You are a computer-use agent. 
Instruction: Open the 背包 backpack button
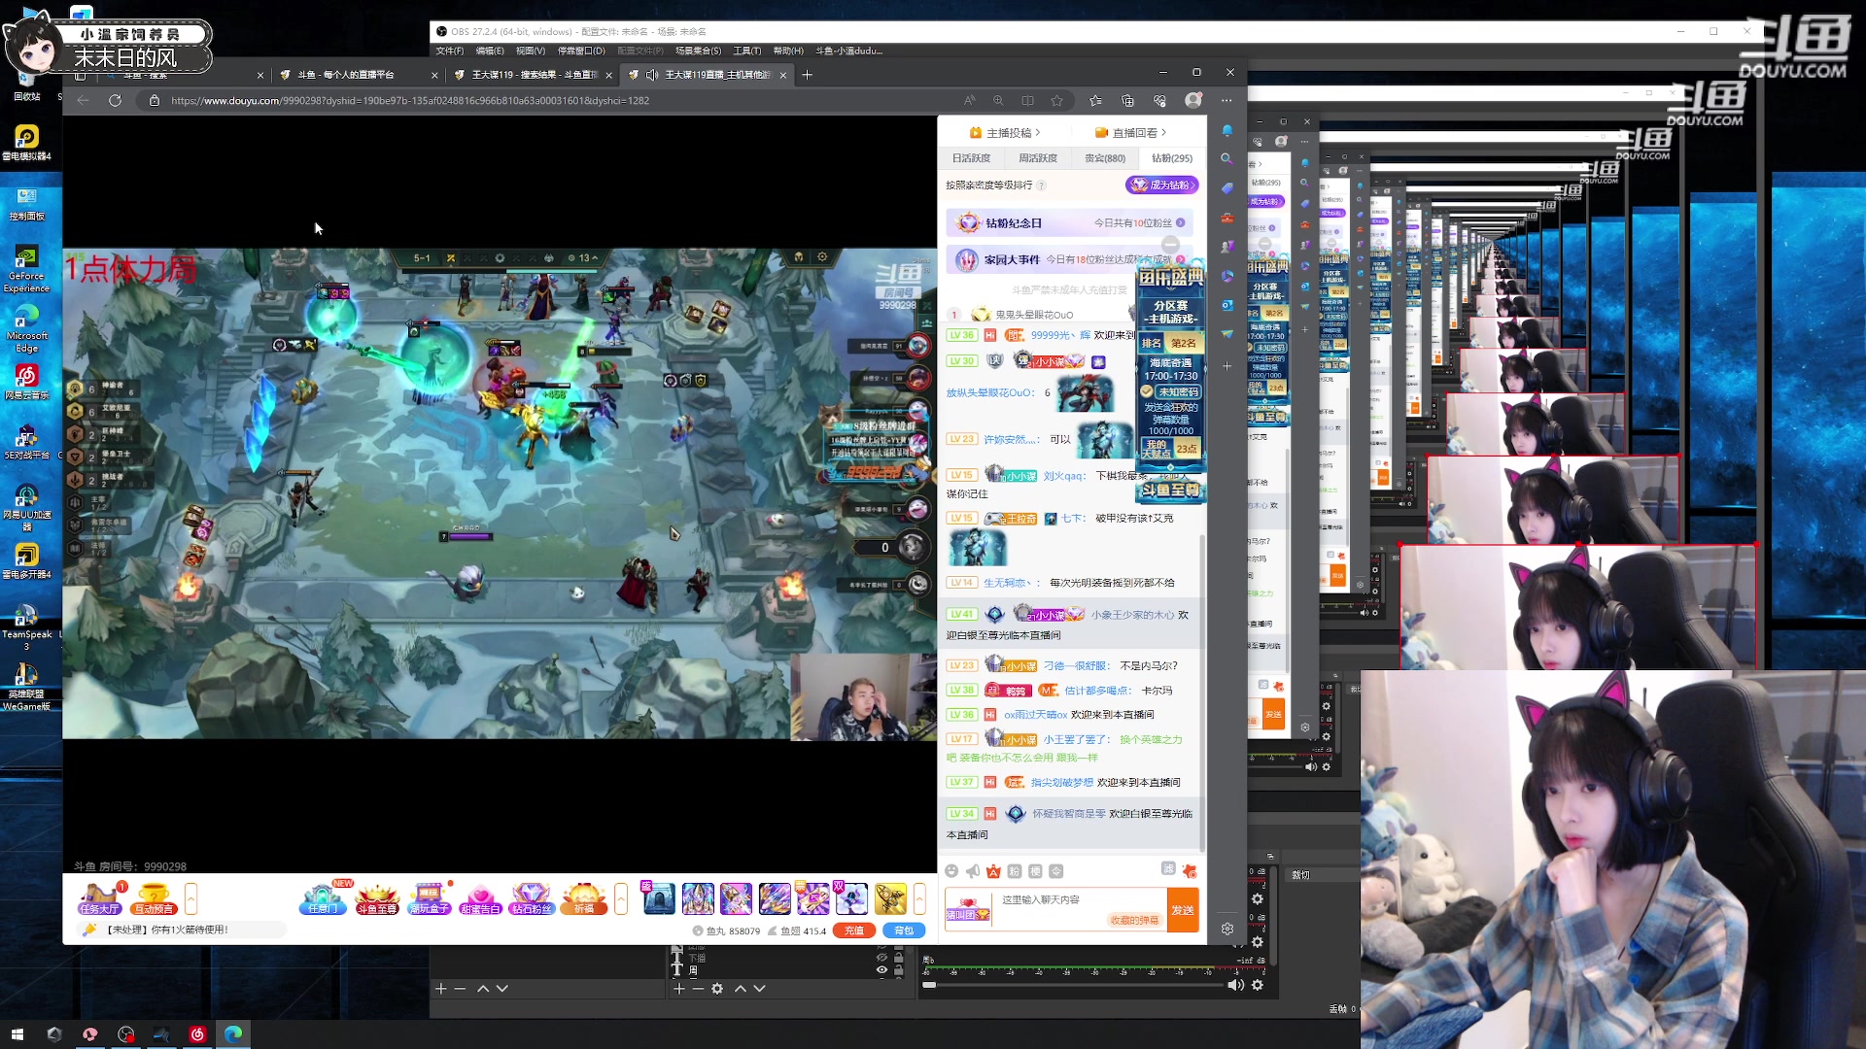point(905,931)
